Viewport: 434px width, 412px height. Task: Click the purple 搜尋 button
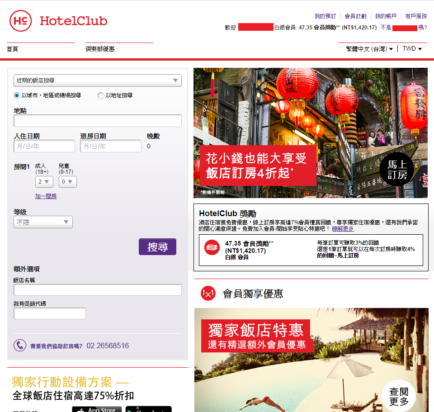(x=157, y=246)
